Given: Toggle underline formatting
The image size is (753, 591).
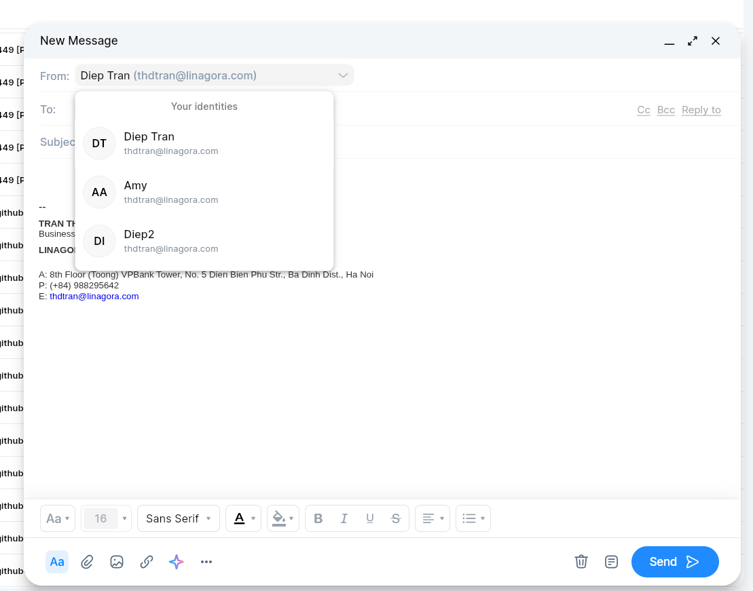Looking at the screenshot, I should (370, 518).
